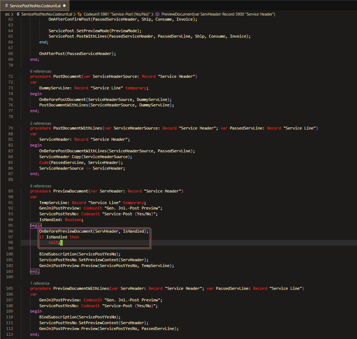Image resolution: width=357 pixels, height=339 pixels.
Task: Select src in the breadcrumb bar
Action: point(7,13)
